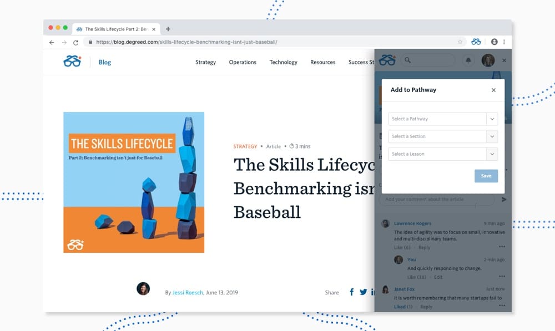This screenshot has width=555, height=331.
Task: Open the Operations menu item
Action: (243, 62)
